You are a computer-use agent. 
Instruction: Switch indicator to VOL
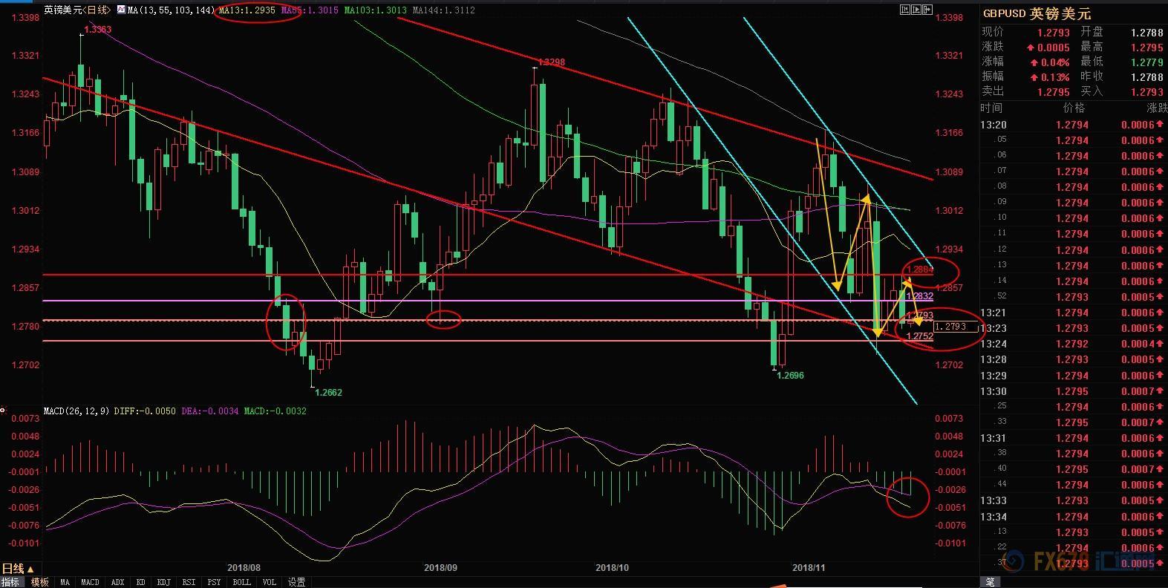tap(269, 582)
